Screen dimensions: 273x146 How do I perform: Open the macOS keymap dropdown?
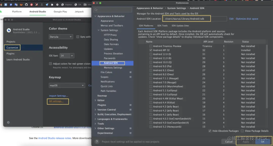(x=67, y=85)
